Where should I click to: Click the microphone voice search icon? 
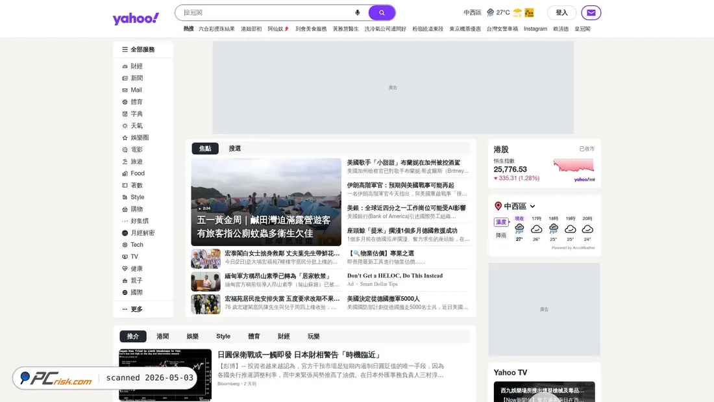pos(358,13)
